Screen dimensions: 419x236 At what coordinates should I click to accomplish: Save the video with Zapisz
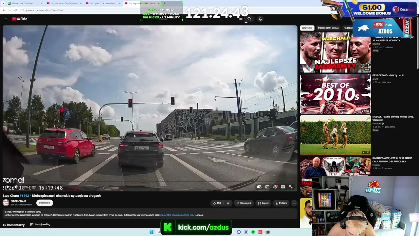point(263,203)
